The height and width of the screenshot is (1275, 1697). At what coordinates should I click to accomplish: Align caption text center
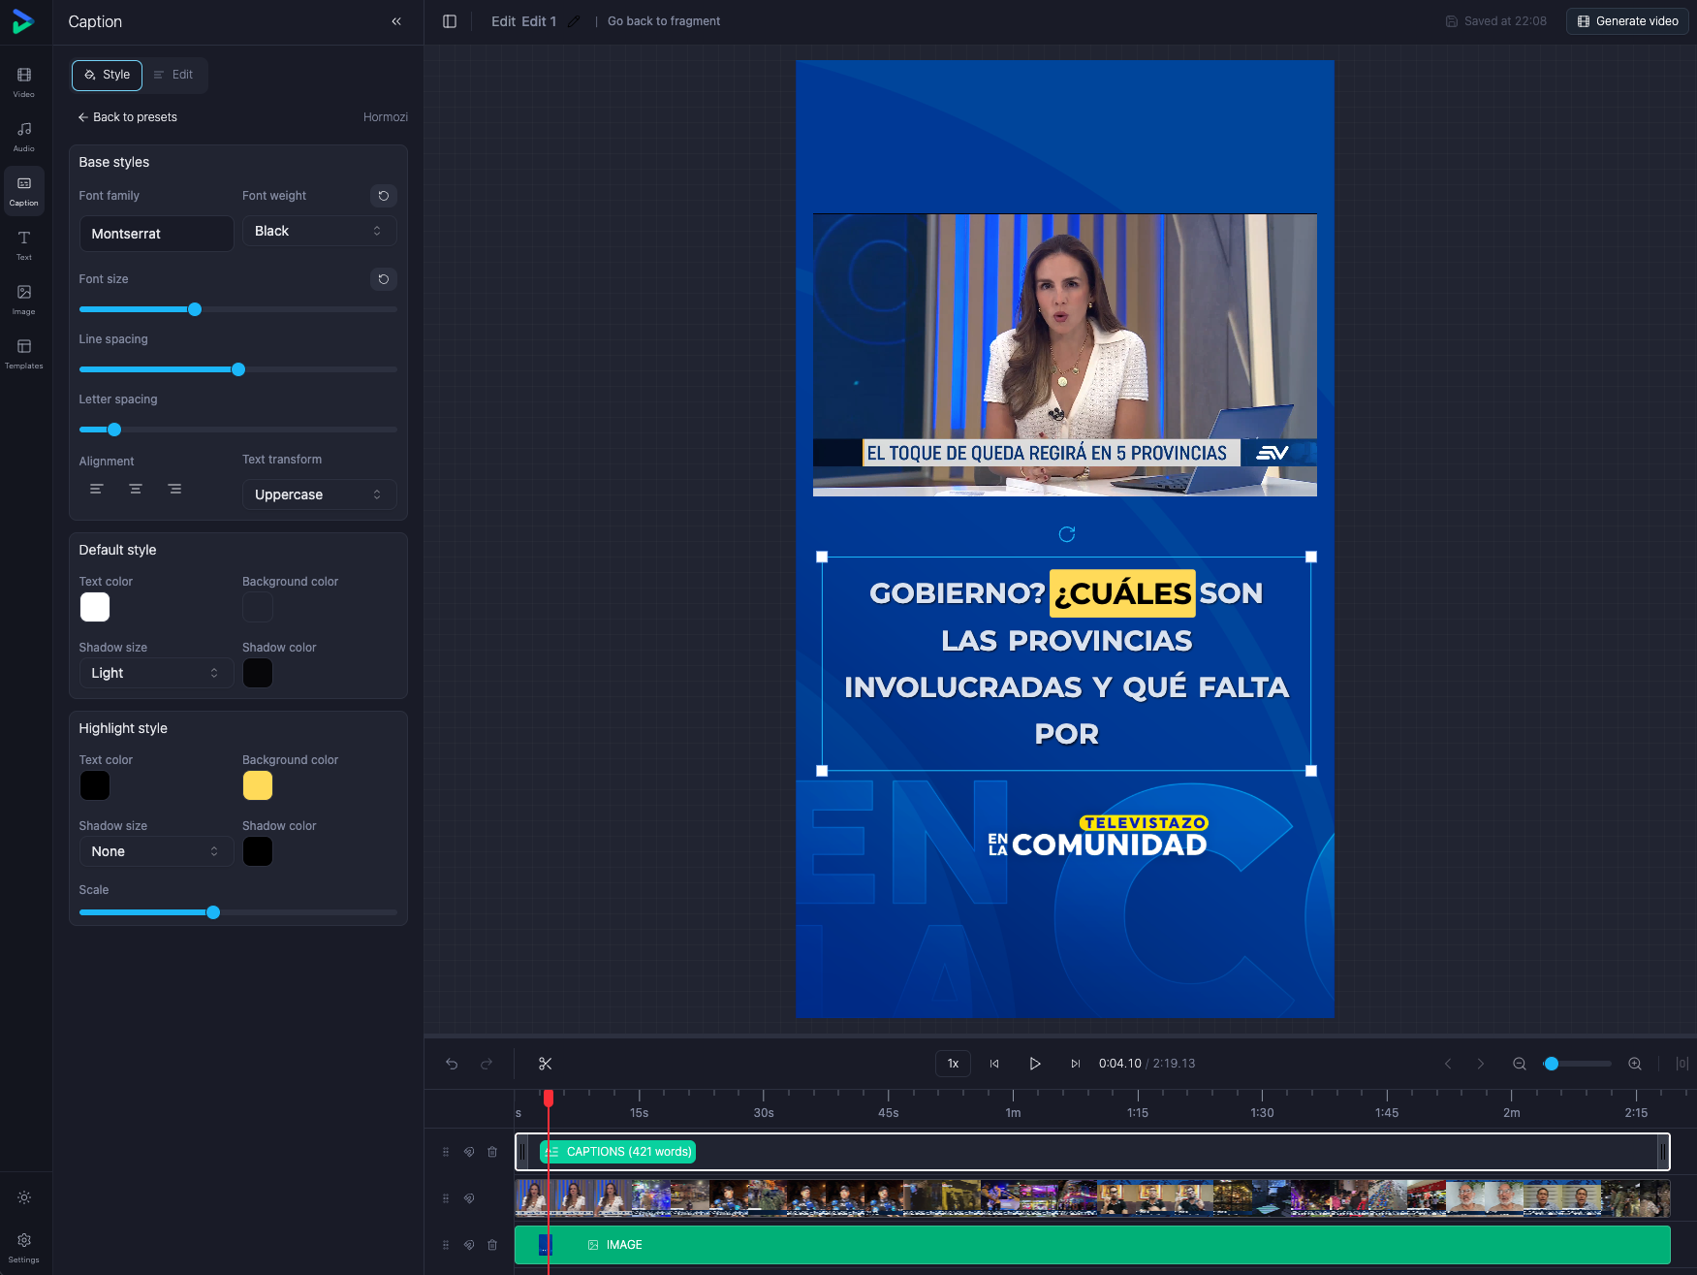(136, 489)
